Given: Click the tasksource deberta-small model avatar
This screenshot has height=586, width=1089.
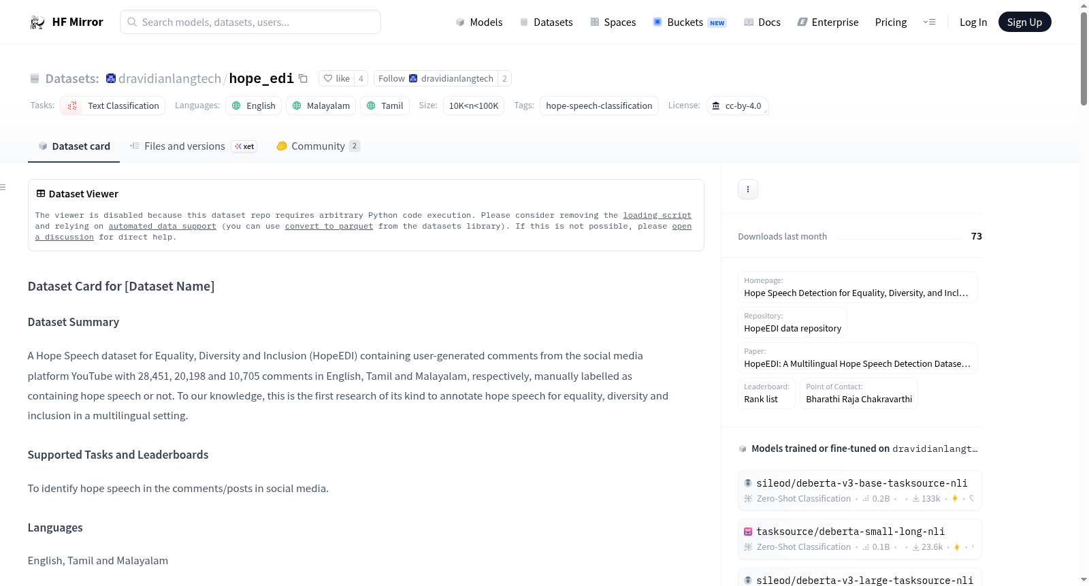Looking at the screenshot, I should 748,532.
